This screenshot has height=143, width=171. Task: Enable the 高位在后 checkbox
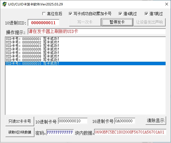click(x=44, y=14)
